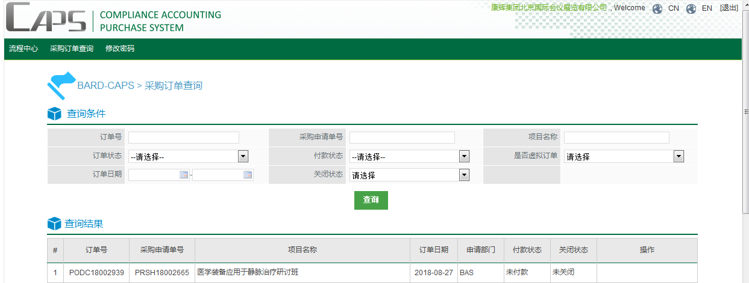Click into the 项目名称 text field
The height and width of the screenshot is (283, 749).
(616, 138)
